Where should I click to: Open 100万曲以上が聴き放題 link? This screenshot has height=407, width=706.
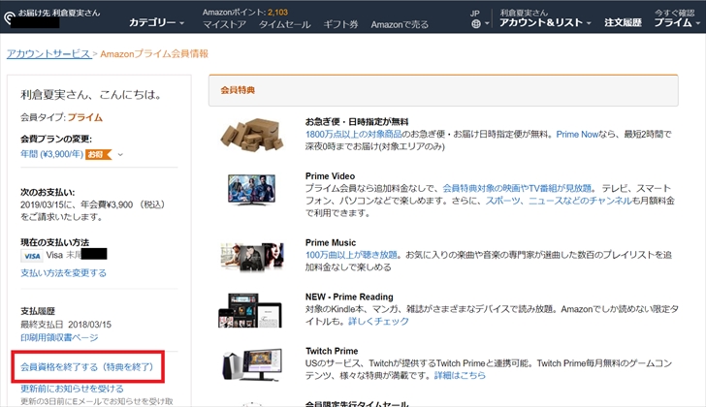tap(351, 255)
